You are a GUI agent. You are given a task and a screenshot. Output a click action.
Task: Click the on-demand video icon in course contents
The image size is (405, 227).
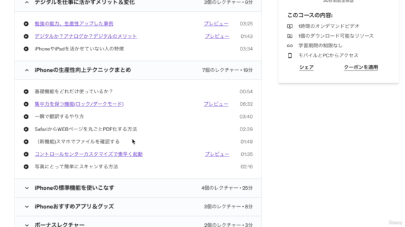click(x=290, y=26)
